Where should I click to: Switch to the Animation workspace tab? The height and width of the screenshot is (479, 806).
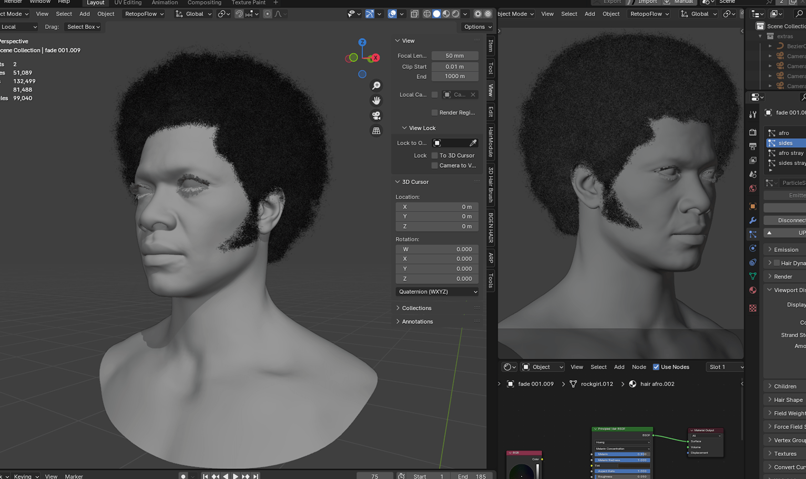tap(165, 3)
